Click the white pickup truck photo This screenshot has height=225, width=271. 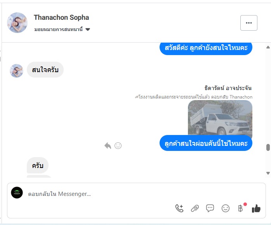pyautogui.click(x=220, y=118)
